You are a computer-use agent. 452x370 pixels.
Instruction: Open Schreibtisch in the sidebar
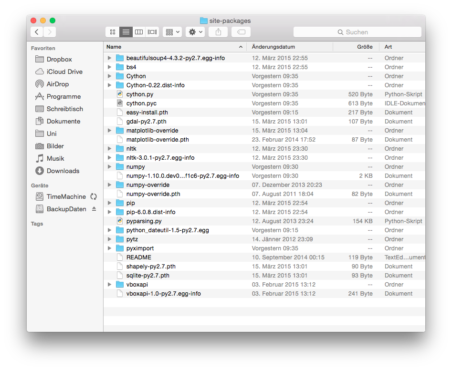click(59, 109)
